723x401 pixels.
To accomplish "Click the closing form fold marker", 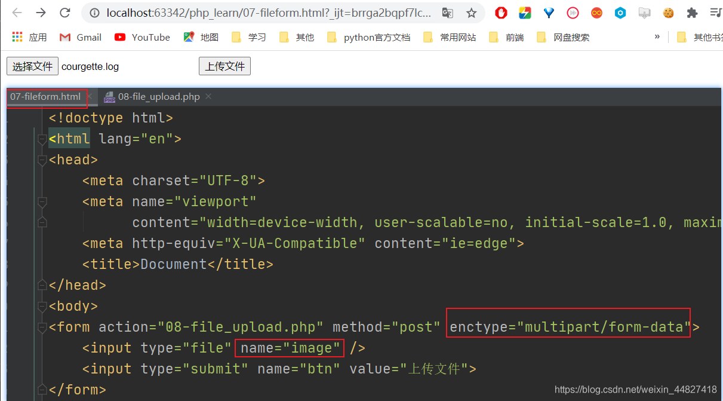I will pos(42,390).
